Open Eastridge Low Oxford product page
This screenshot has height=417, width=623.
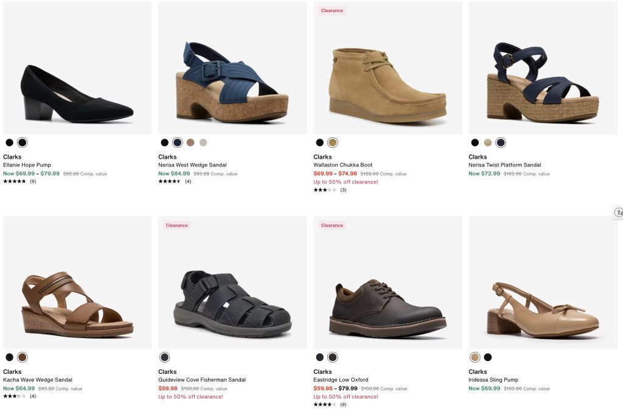341,380
